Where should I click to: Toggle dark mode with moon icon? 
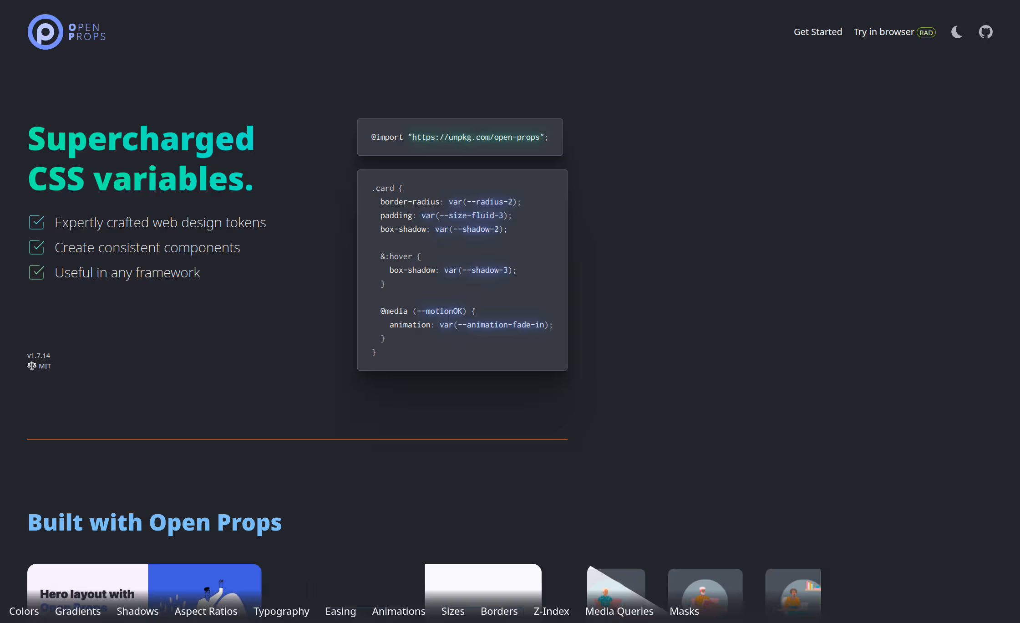pos(957,32)
